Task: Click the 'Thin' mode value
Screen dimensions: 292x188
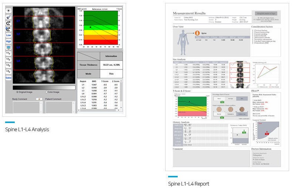Action: click(x=111, y=74)
